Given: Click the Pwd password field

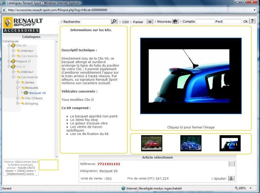Looking at the screenshot, I should click(x=232, y=21).
